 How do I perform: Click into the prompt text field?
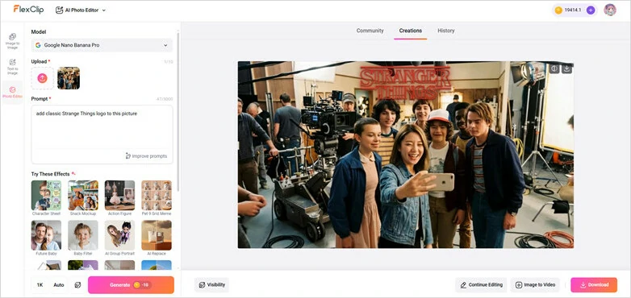coord(102,128)
